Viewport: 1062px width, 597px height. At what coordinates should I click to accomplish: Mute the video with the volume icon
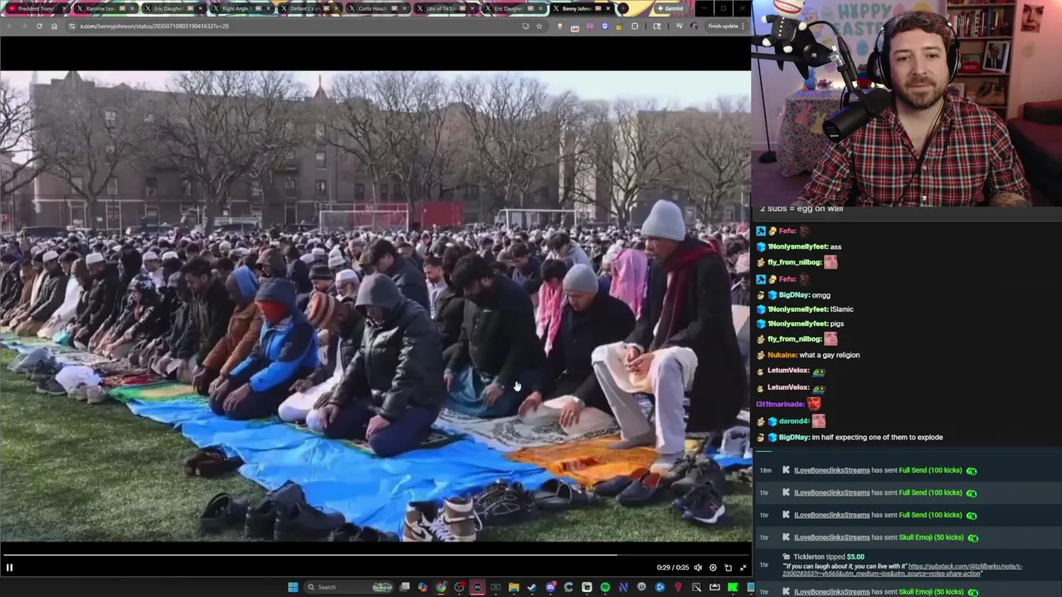coord(698,567)
